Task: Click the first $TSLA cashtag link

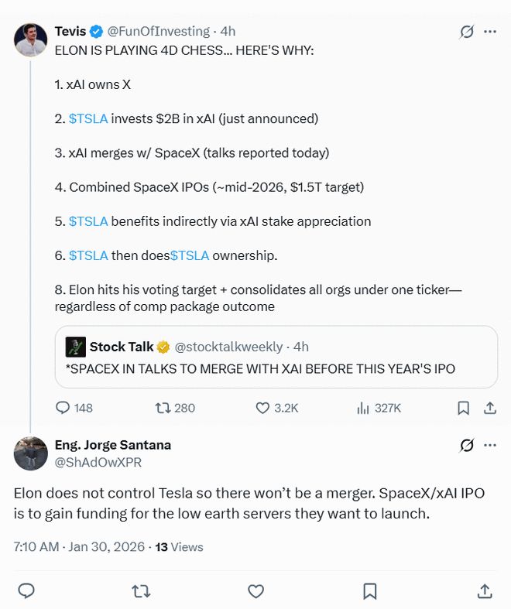Action: pyautogui.click(x=89, y=118)
